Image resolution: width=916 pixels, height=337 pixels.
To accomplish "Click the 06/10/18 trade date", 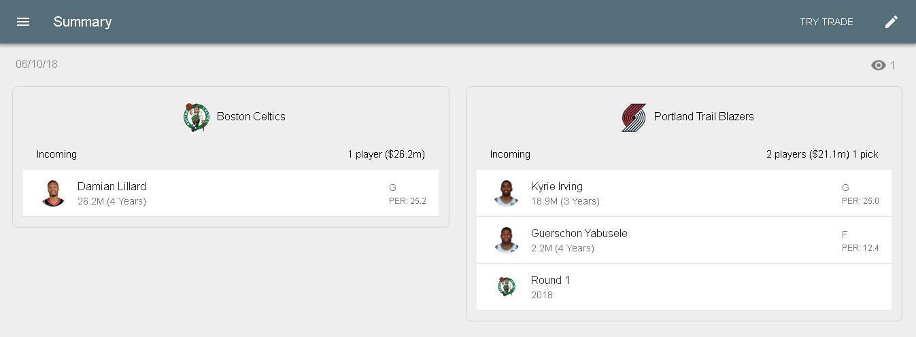I will click(37, 65).
